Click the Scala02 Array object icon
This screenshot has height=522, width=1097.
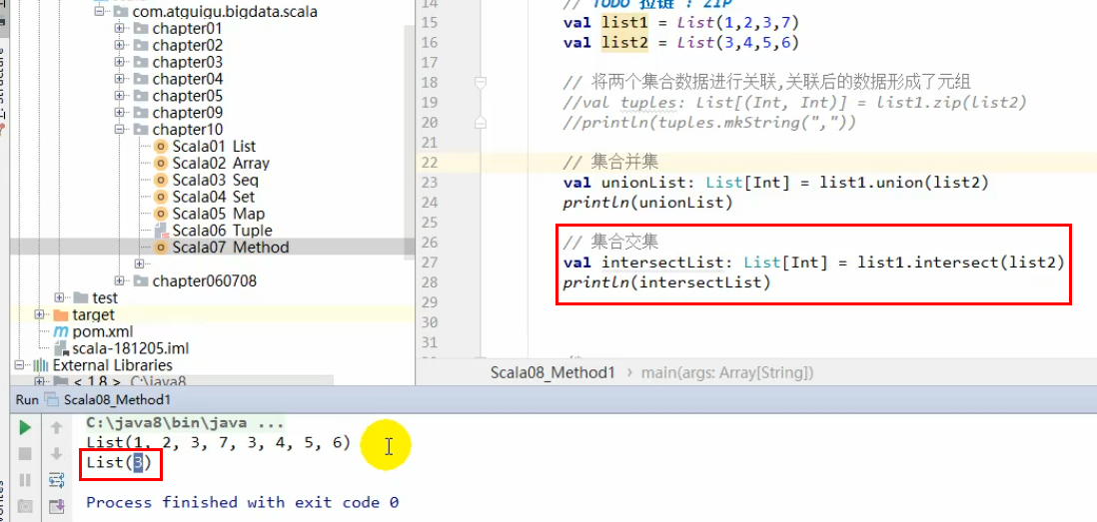point(161,163)
